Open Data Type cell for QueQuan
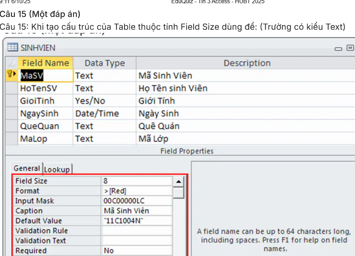Image resolution: width=355 pixels, height=256 pixels. pyautogui.click(x=105, y=126)
